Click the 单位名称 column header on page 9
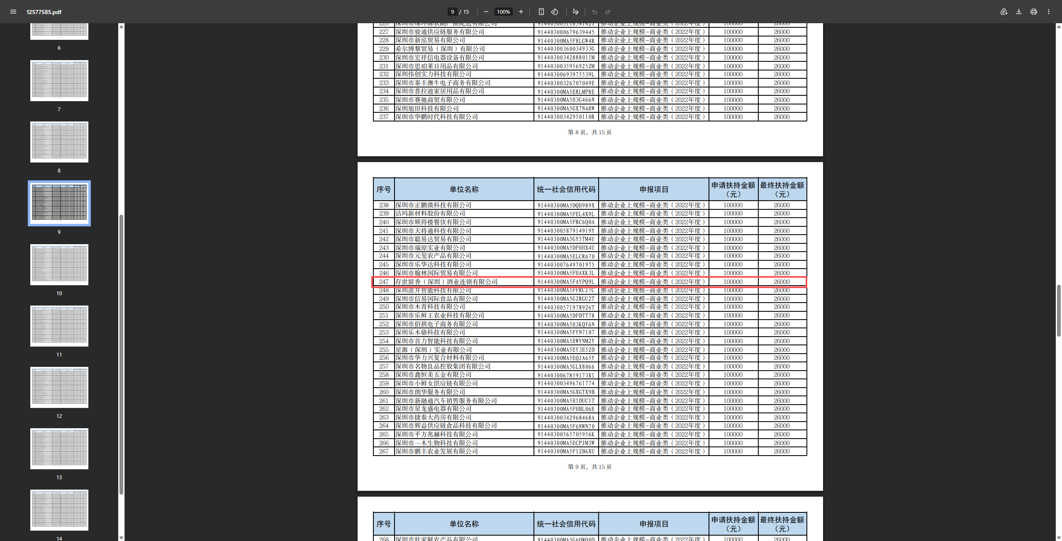The image size is (1062, 541). coord(464,189)
